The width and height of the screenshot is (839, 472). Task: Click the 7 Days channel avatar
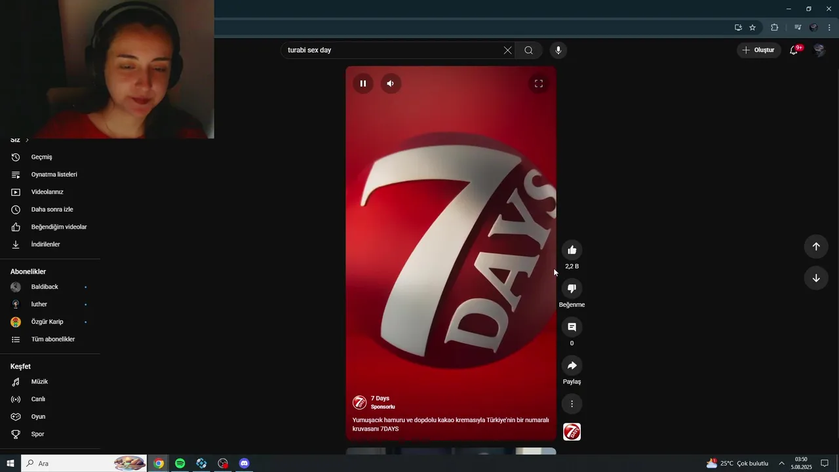[360, 403]
